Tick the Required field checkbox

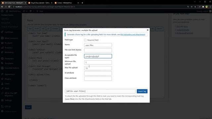click(85, 40)
